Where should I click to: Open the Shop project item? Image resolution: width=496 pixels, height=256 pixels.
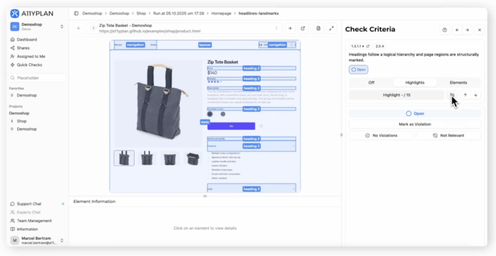21,121
